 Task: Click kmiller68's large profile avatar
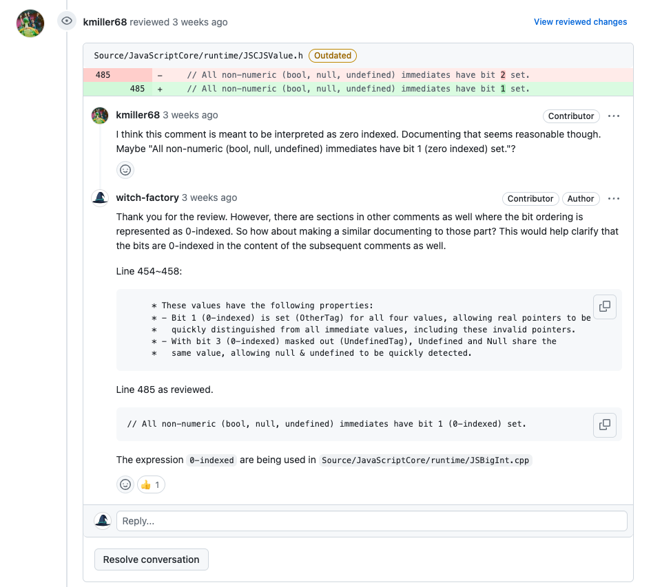(30, 23)
